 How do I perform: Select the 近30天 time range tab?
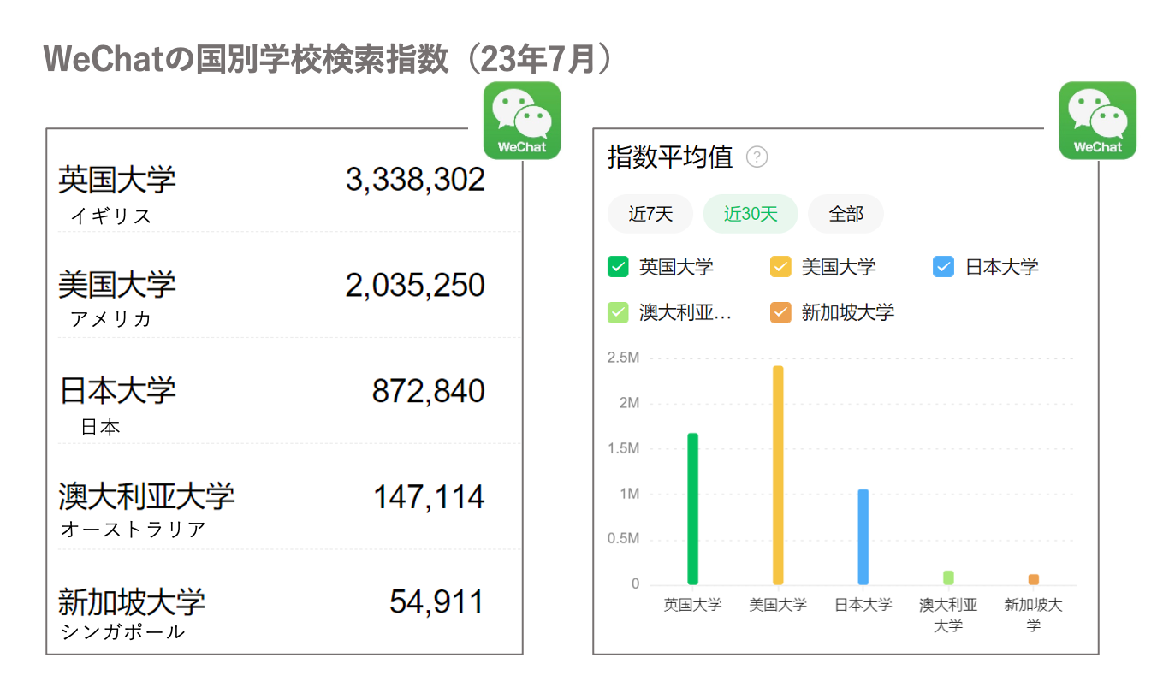click(x=751, y=214)
